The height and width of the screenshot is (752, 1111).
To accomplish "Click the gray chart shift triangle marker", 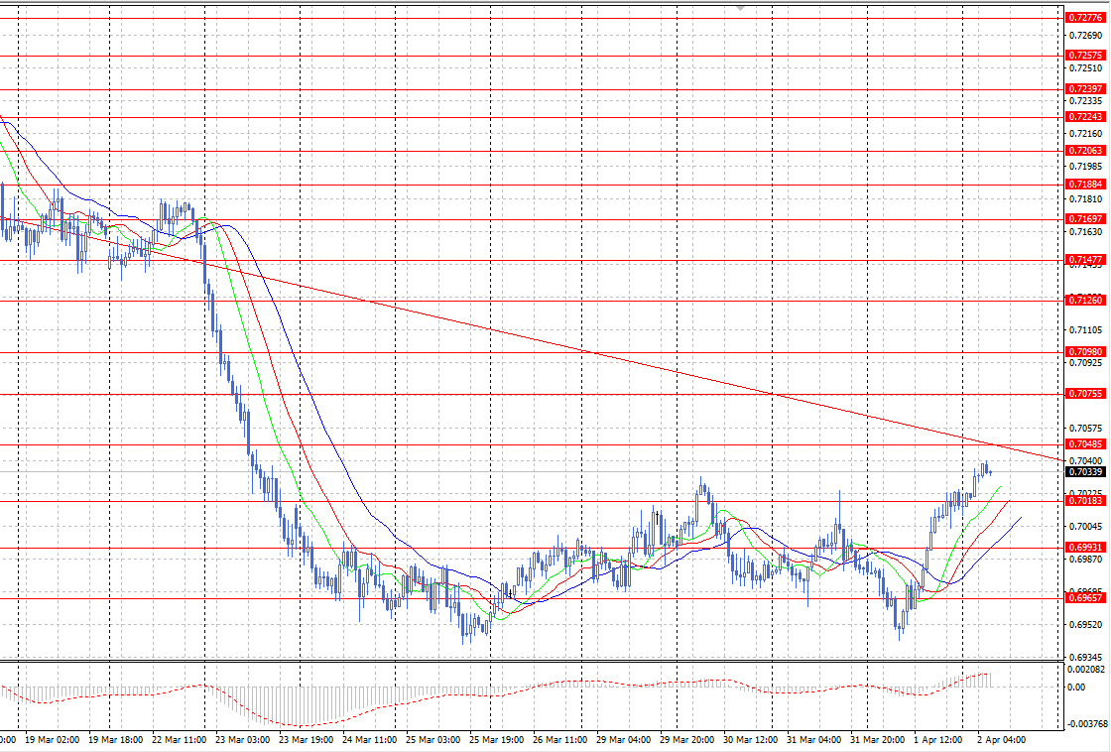I will 740,8.
